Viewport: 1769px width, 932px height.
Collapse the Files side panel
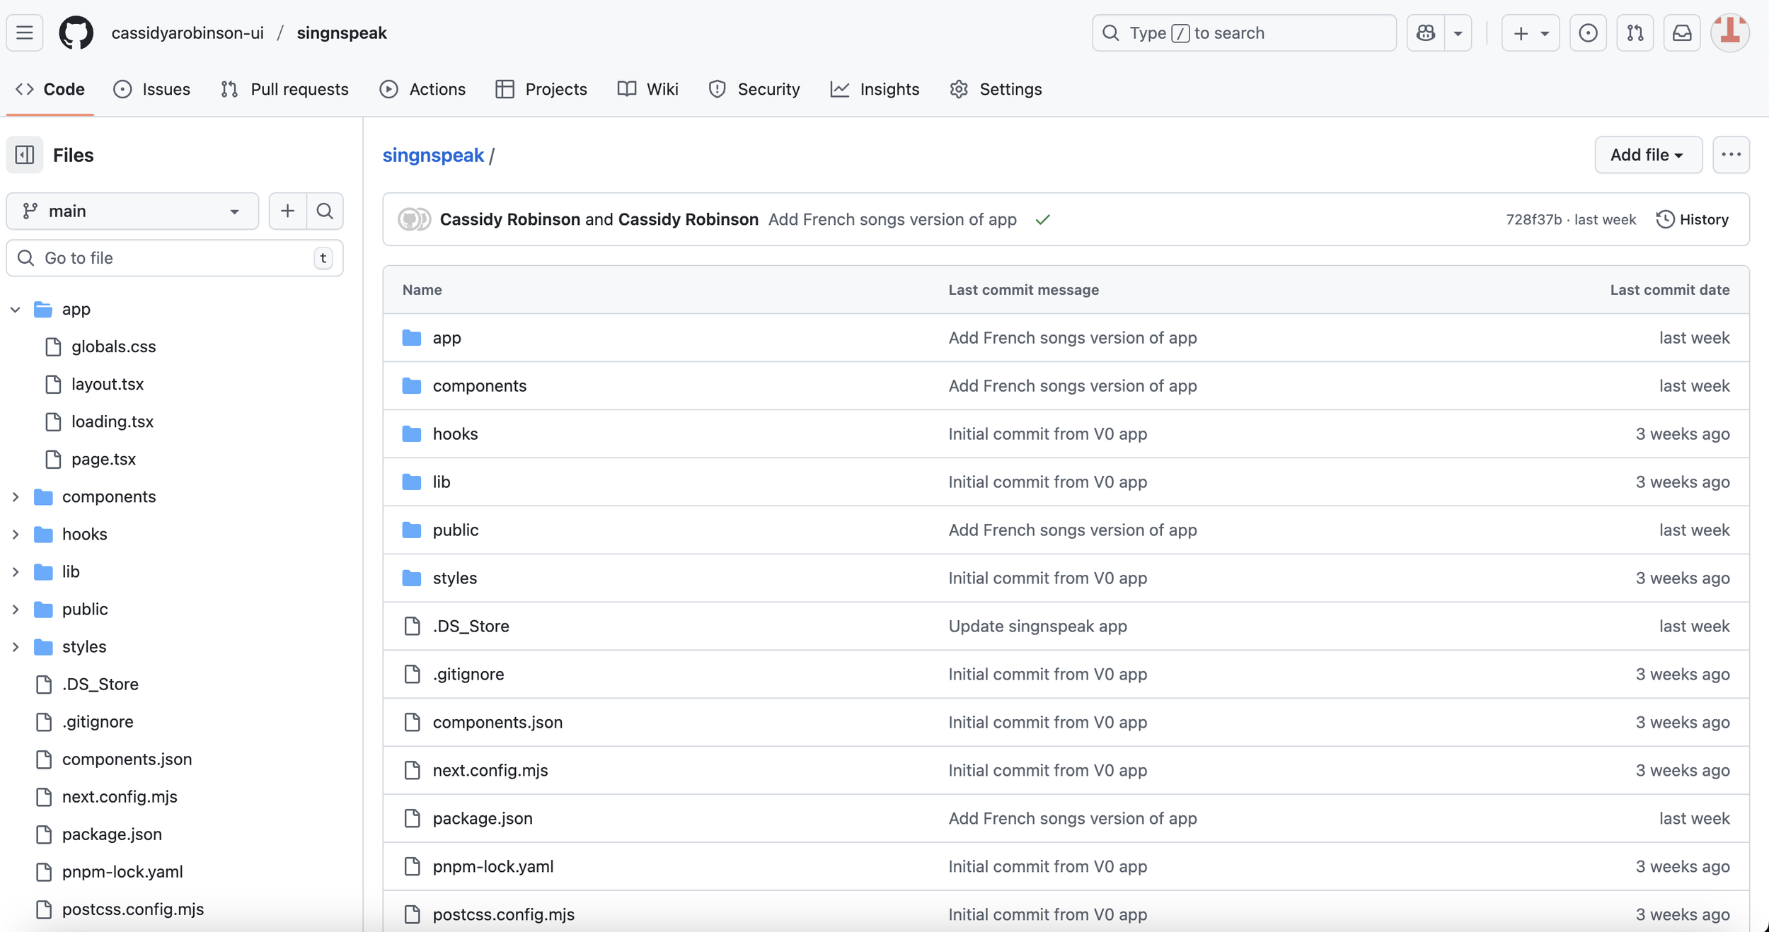[25, 155]
